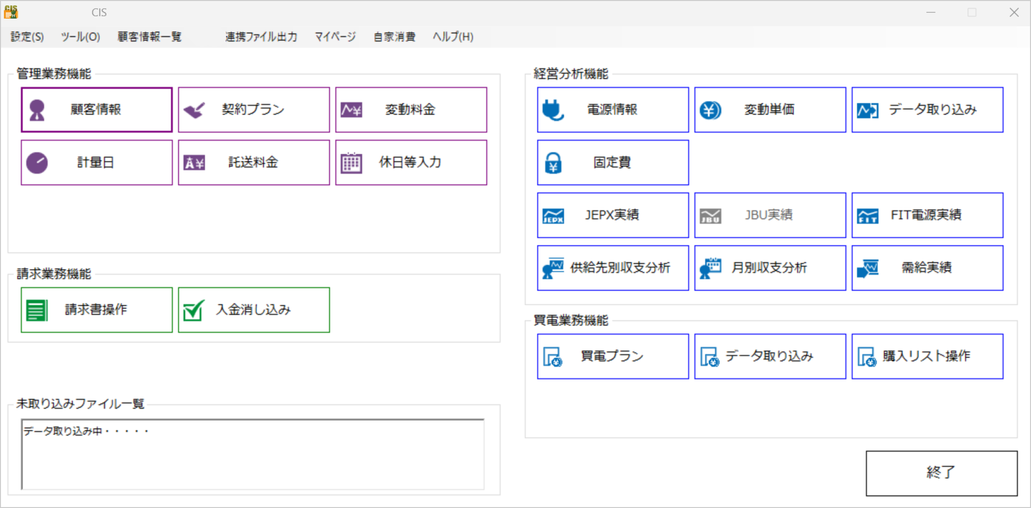Open the ツール(O) menu
Image resolution: width=1031 pixels, height=508 pixels.
[80, 37]
